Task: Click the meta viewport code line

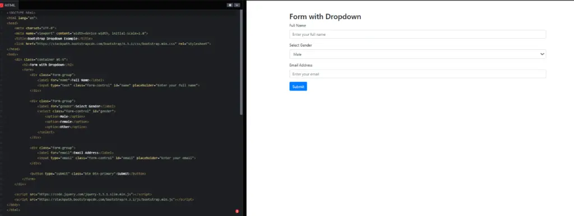Action: [81, 33]
